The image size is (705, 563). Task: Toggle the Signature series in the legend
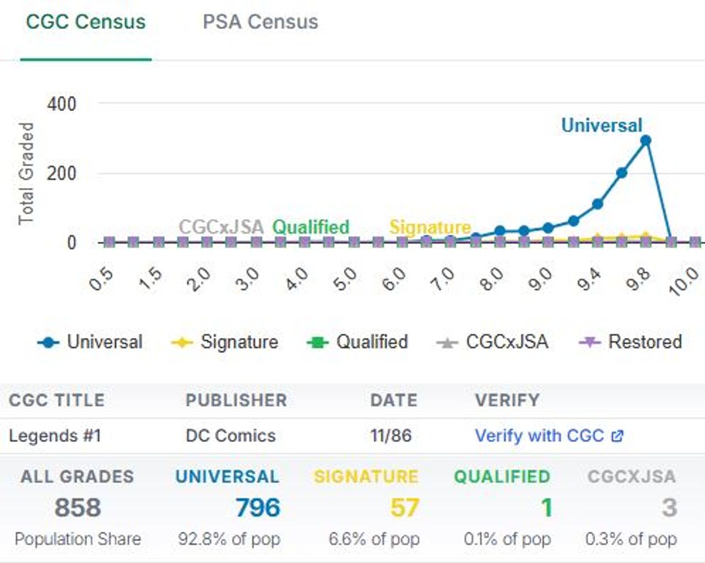(239, 342)
